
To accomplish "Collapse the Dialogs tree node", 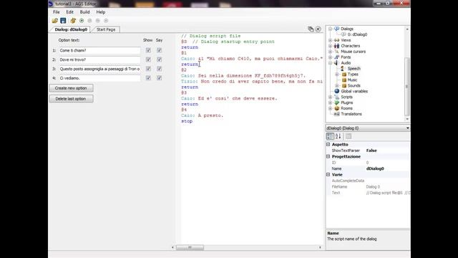I will click(x=331, y=29).
